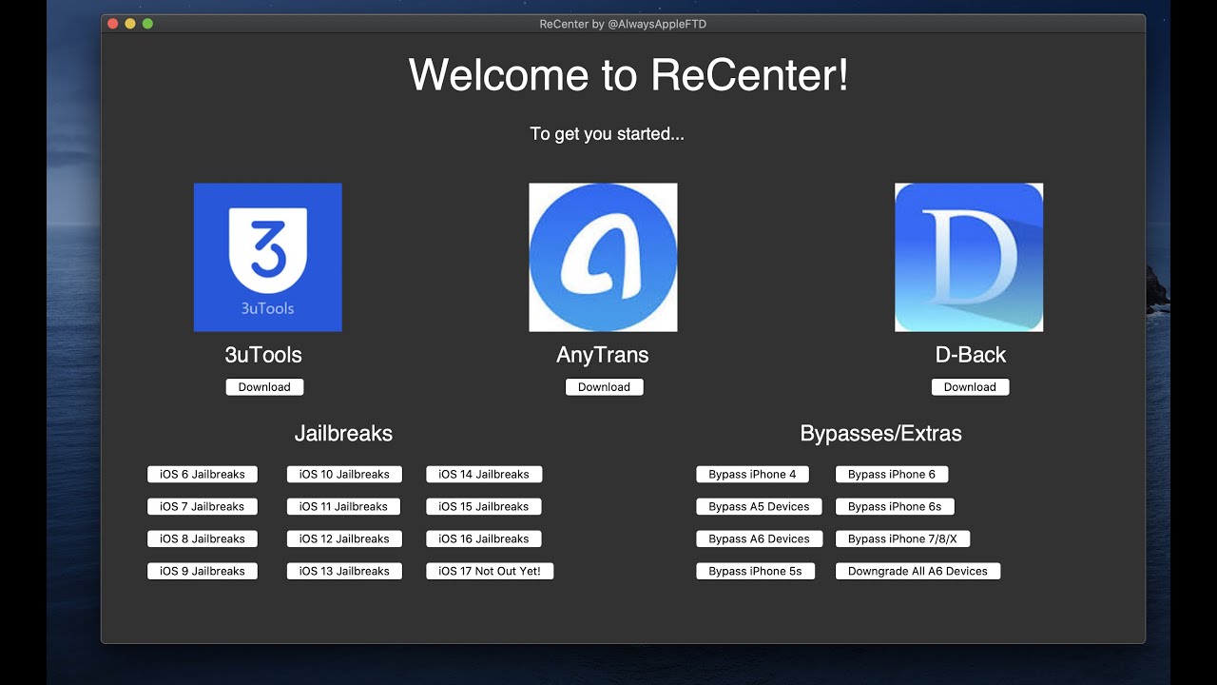Click the Welcome to ReCenter! title
Image resolution: width=1217 pixels, height=685 pixels.
coord(628,74)
